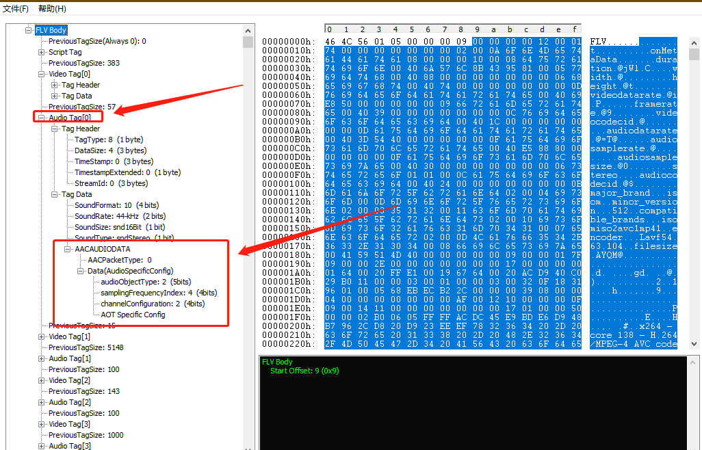Select PreviousTagSize: 143 row
Screen dimensions: 702x450
[x=84, y=391]
